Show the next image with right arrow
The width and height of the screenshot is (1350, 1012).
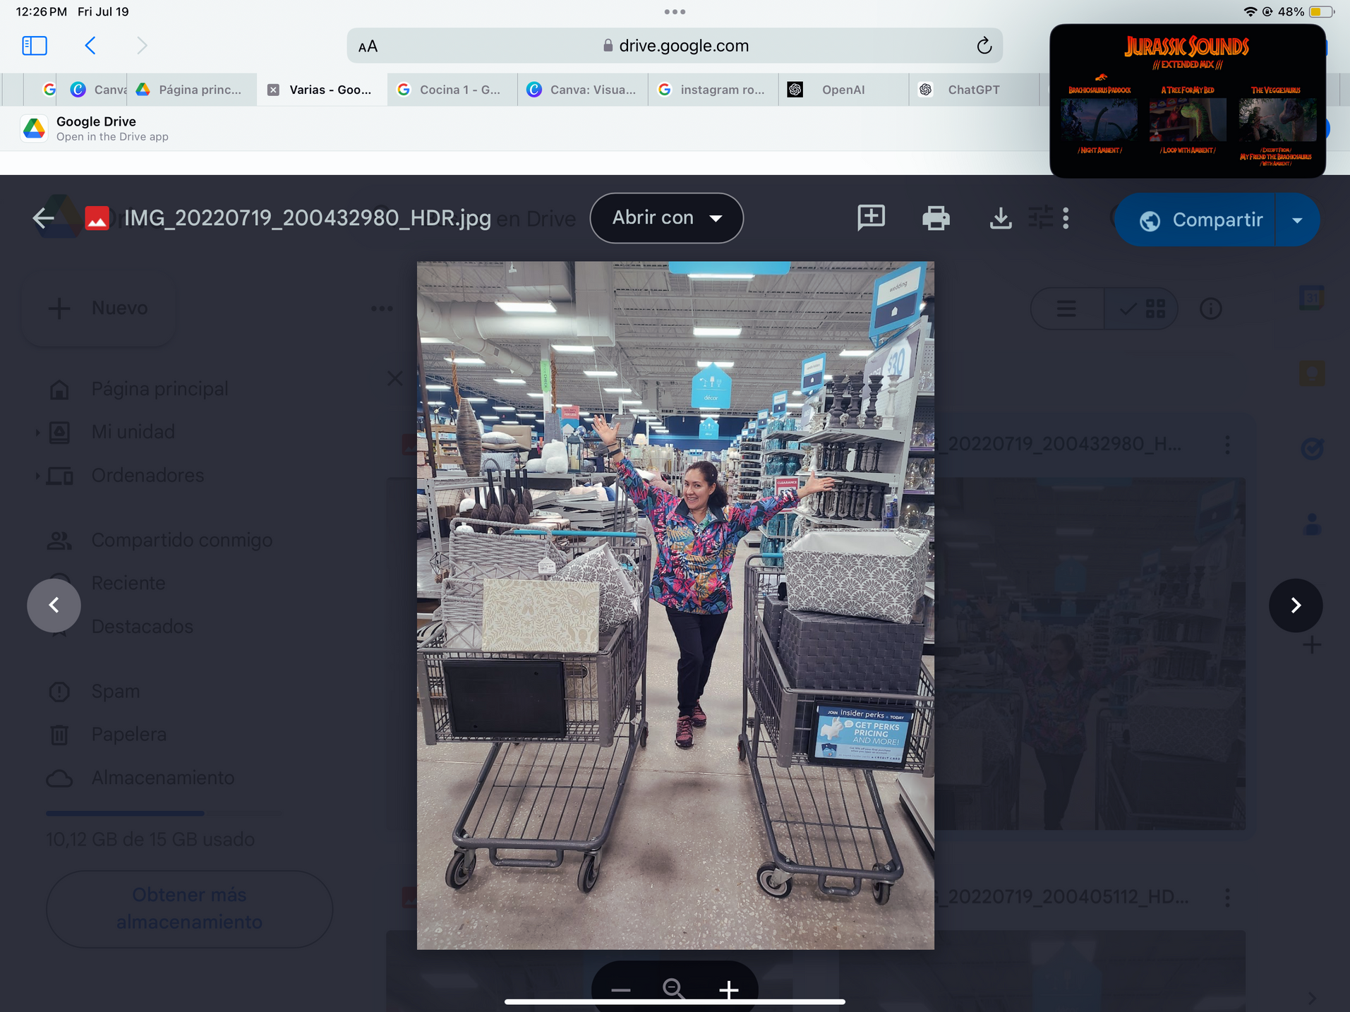pos(1295,605)
